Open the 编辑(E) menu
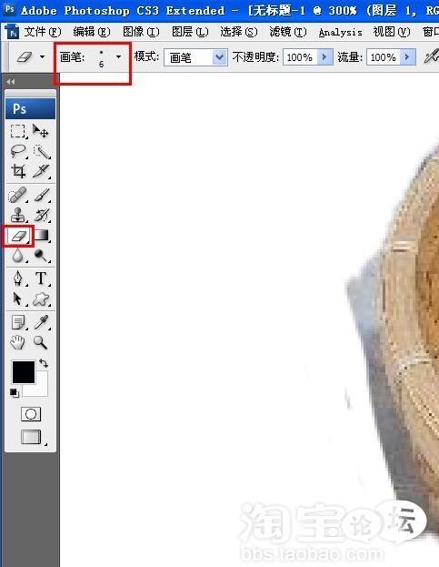 [x=92, y=32]
